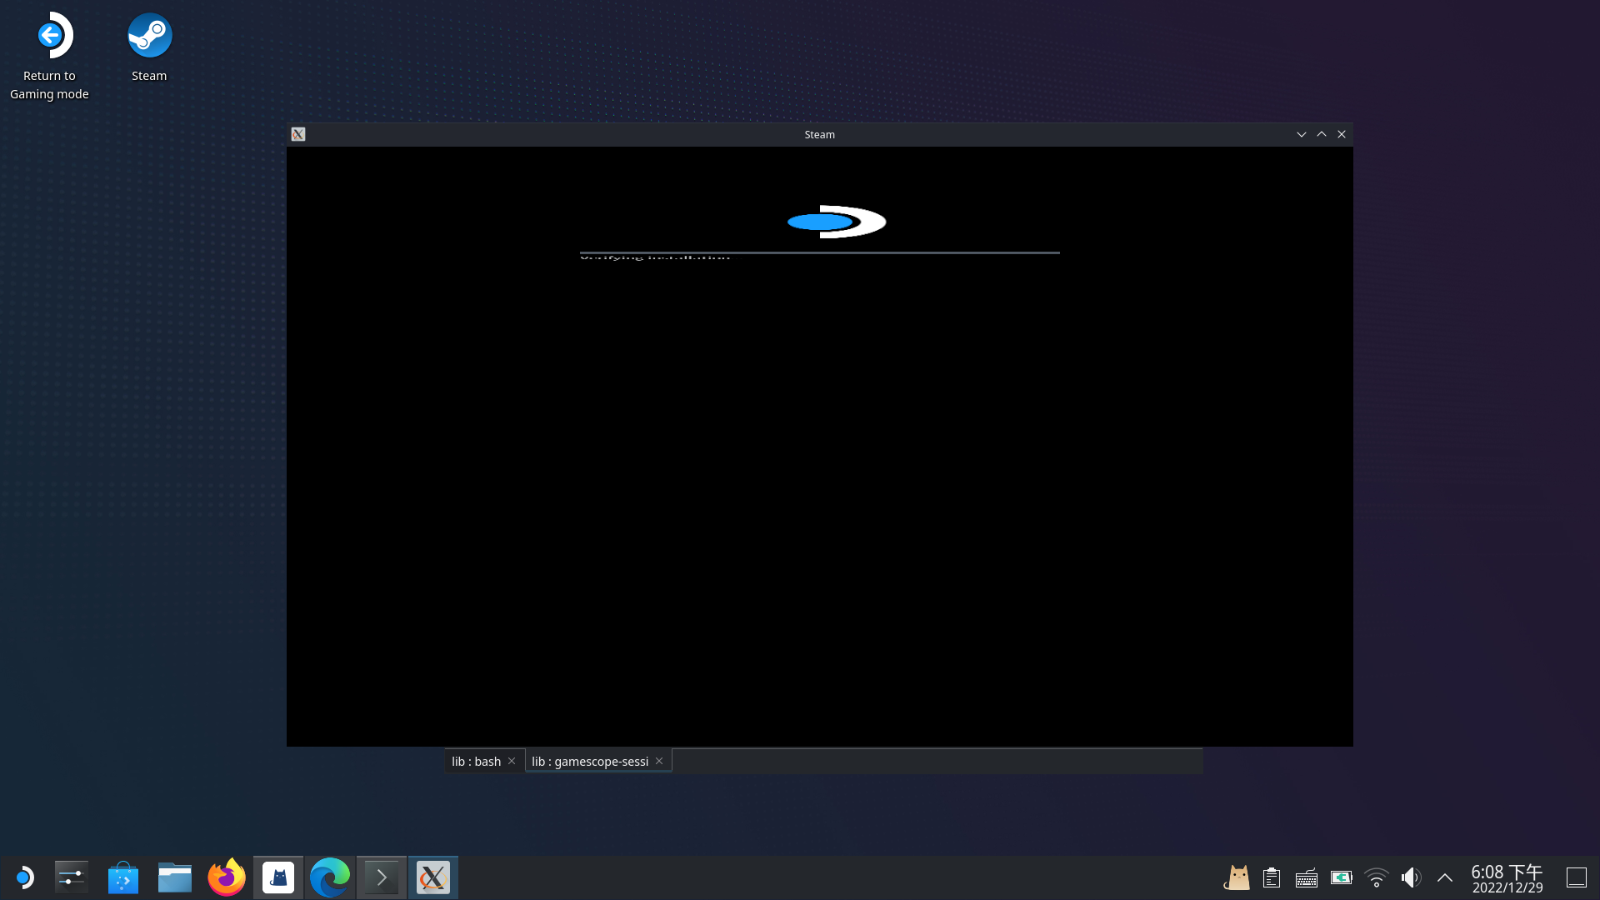Check battery status in the system tray
The image size is (1600, 900).
1340,877
